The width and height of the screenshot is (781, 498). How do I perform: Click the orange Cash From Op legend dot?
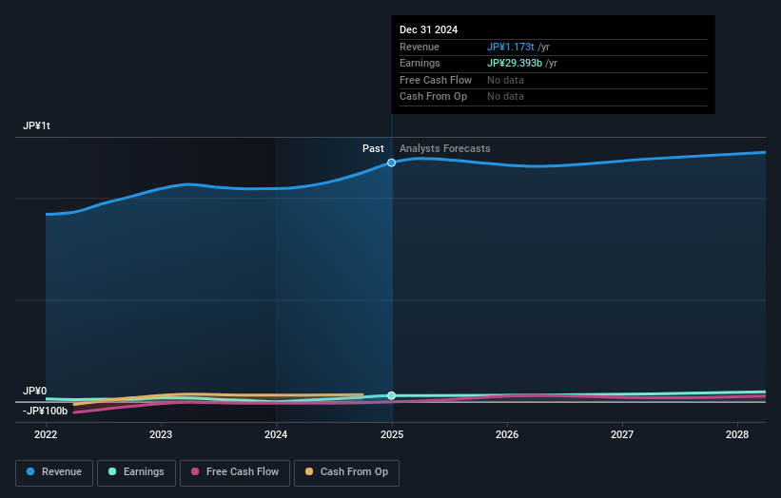click(309, 471)
